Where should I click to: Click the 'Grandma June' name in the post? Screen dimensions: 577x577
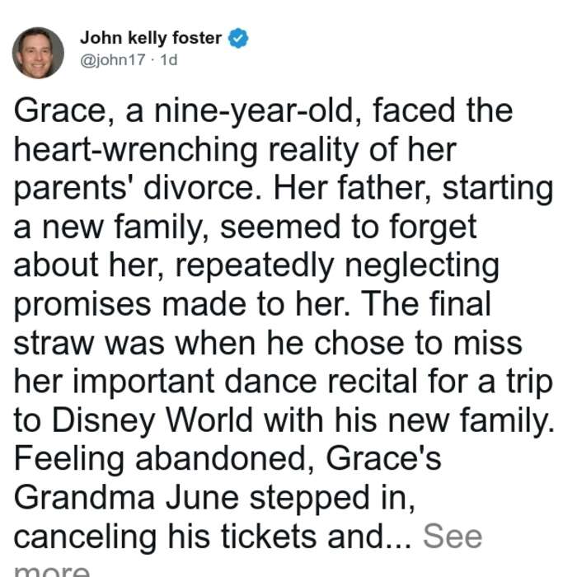tap(126, 498)
